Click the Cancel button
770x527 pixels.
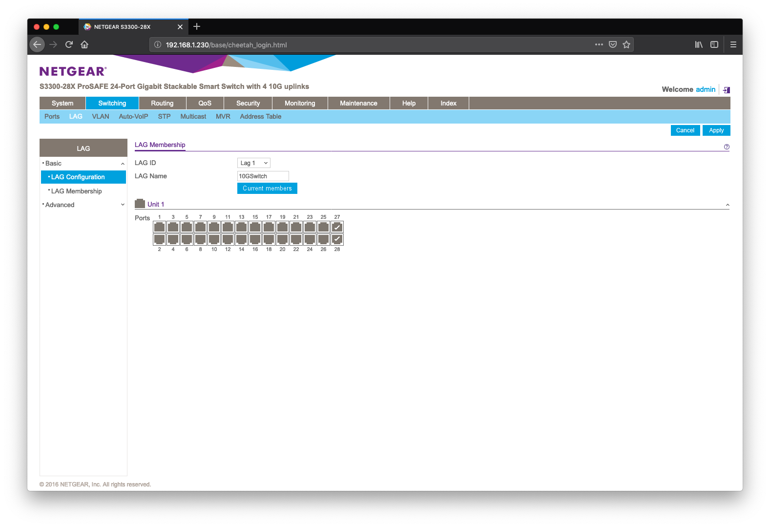pos(685,130)
